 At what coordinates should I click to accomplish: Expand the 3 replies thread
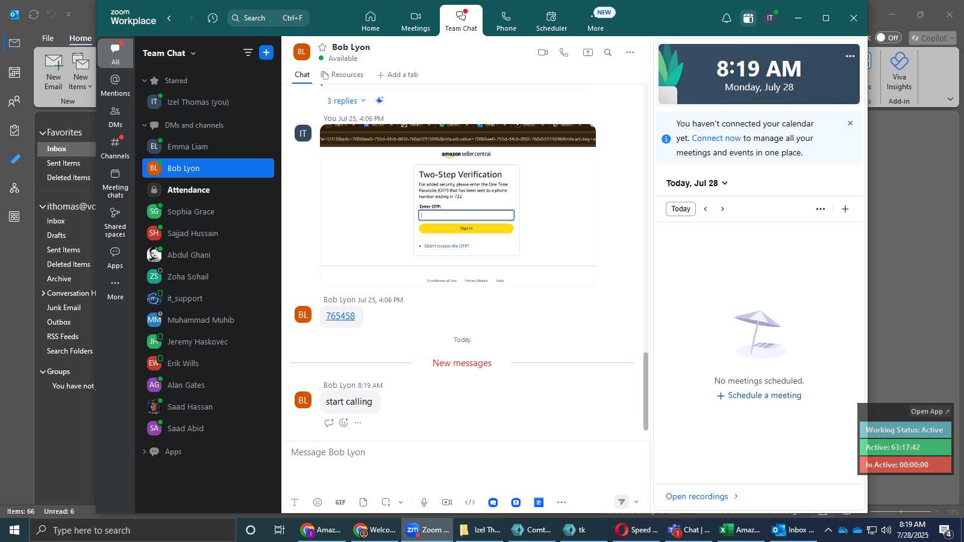tap(346, 101)
